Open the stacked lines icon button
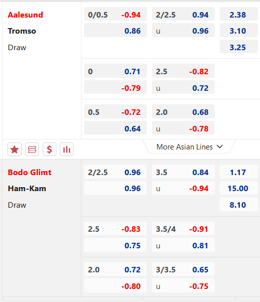This screenshot has width=260, height=302. click(32, 149)
